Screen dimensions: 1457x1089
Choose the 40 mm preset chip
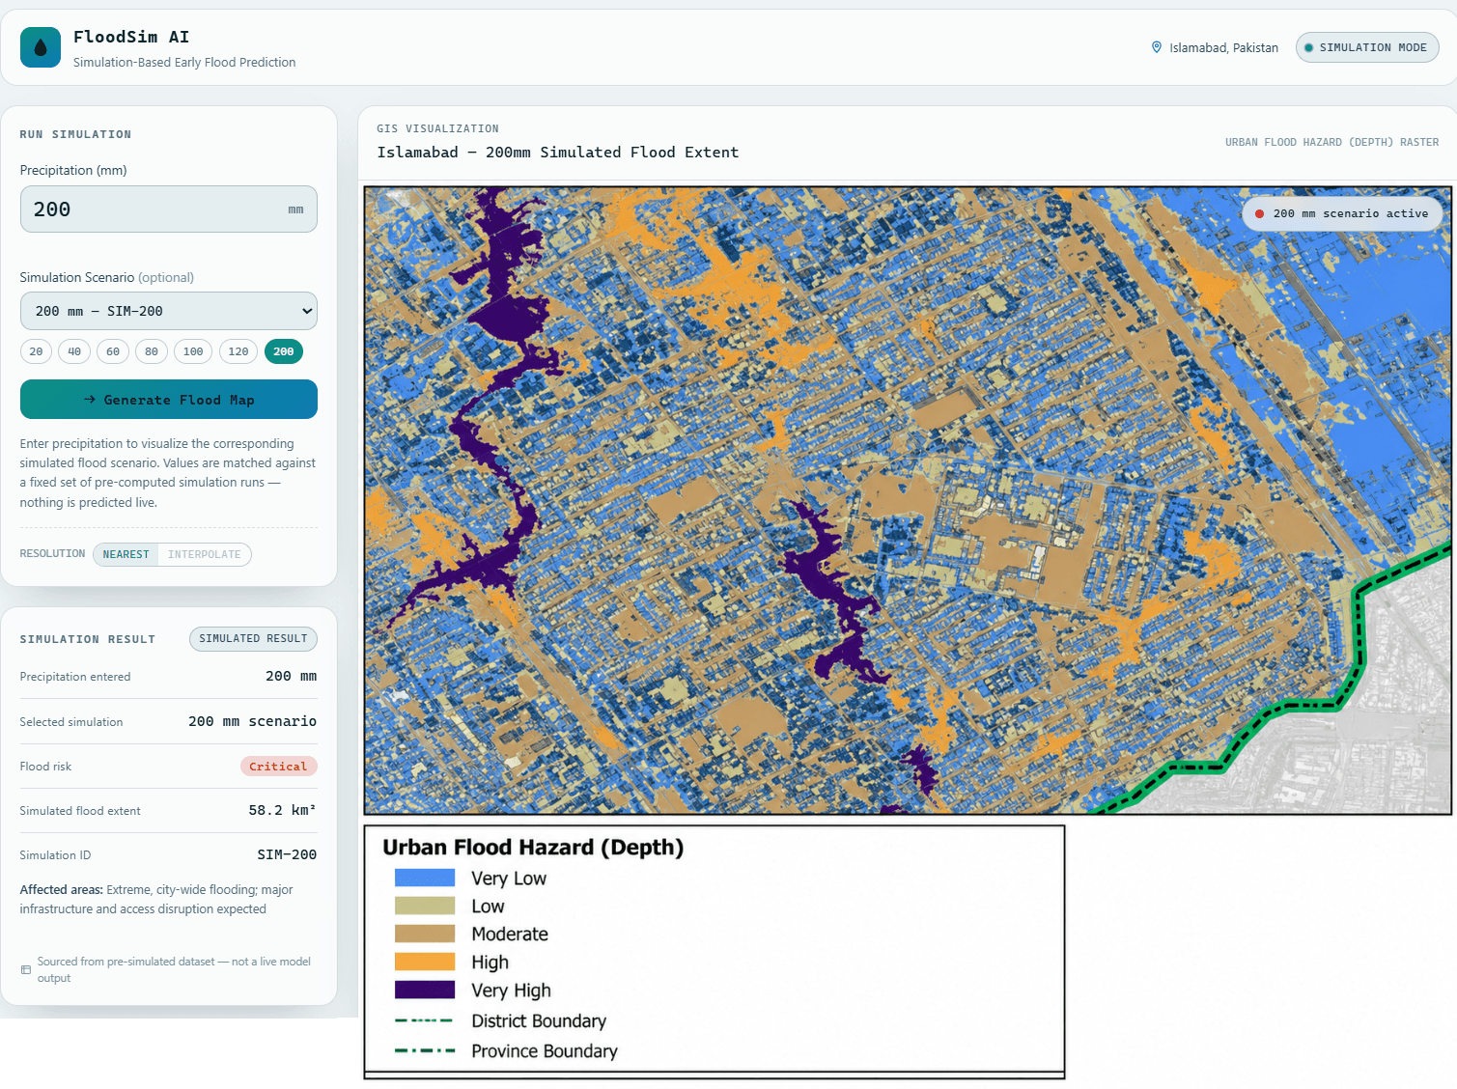point(74,351)
